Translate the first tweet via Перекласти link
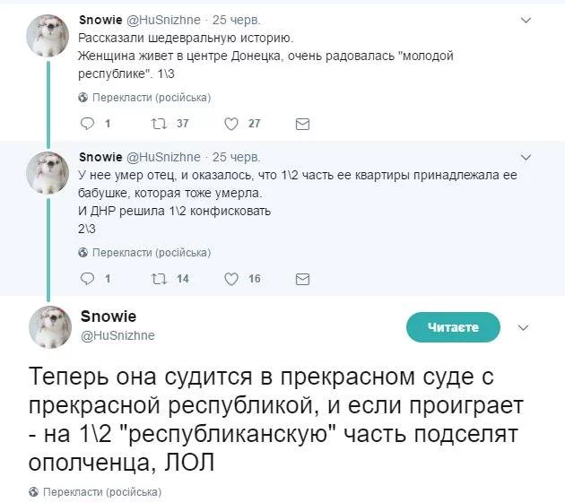The width and height of the screenshot is (565, 503). 145,97
